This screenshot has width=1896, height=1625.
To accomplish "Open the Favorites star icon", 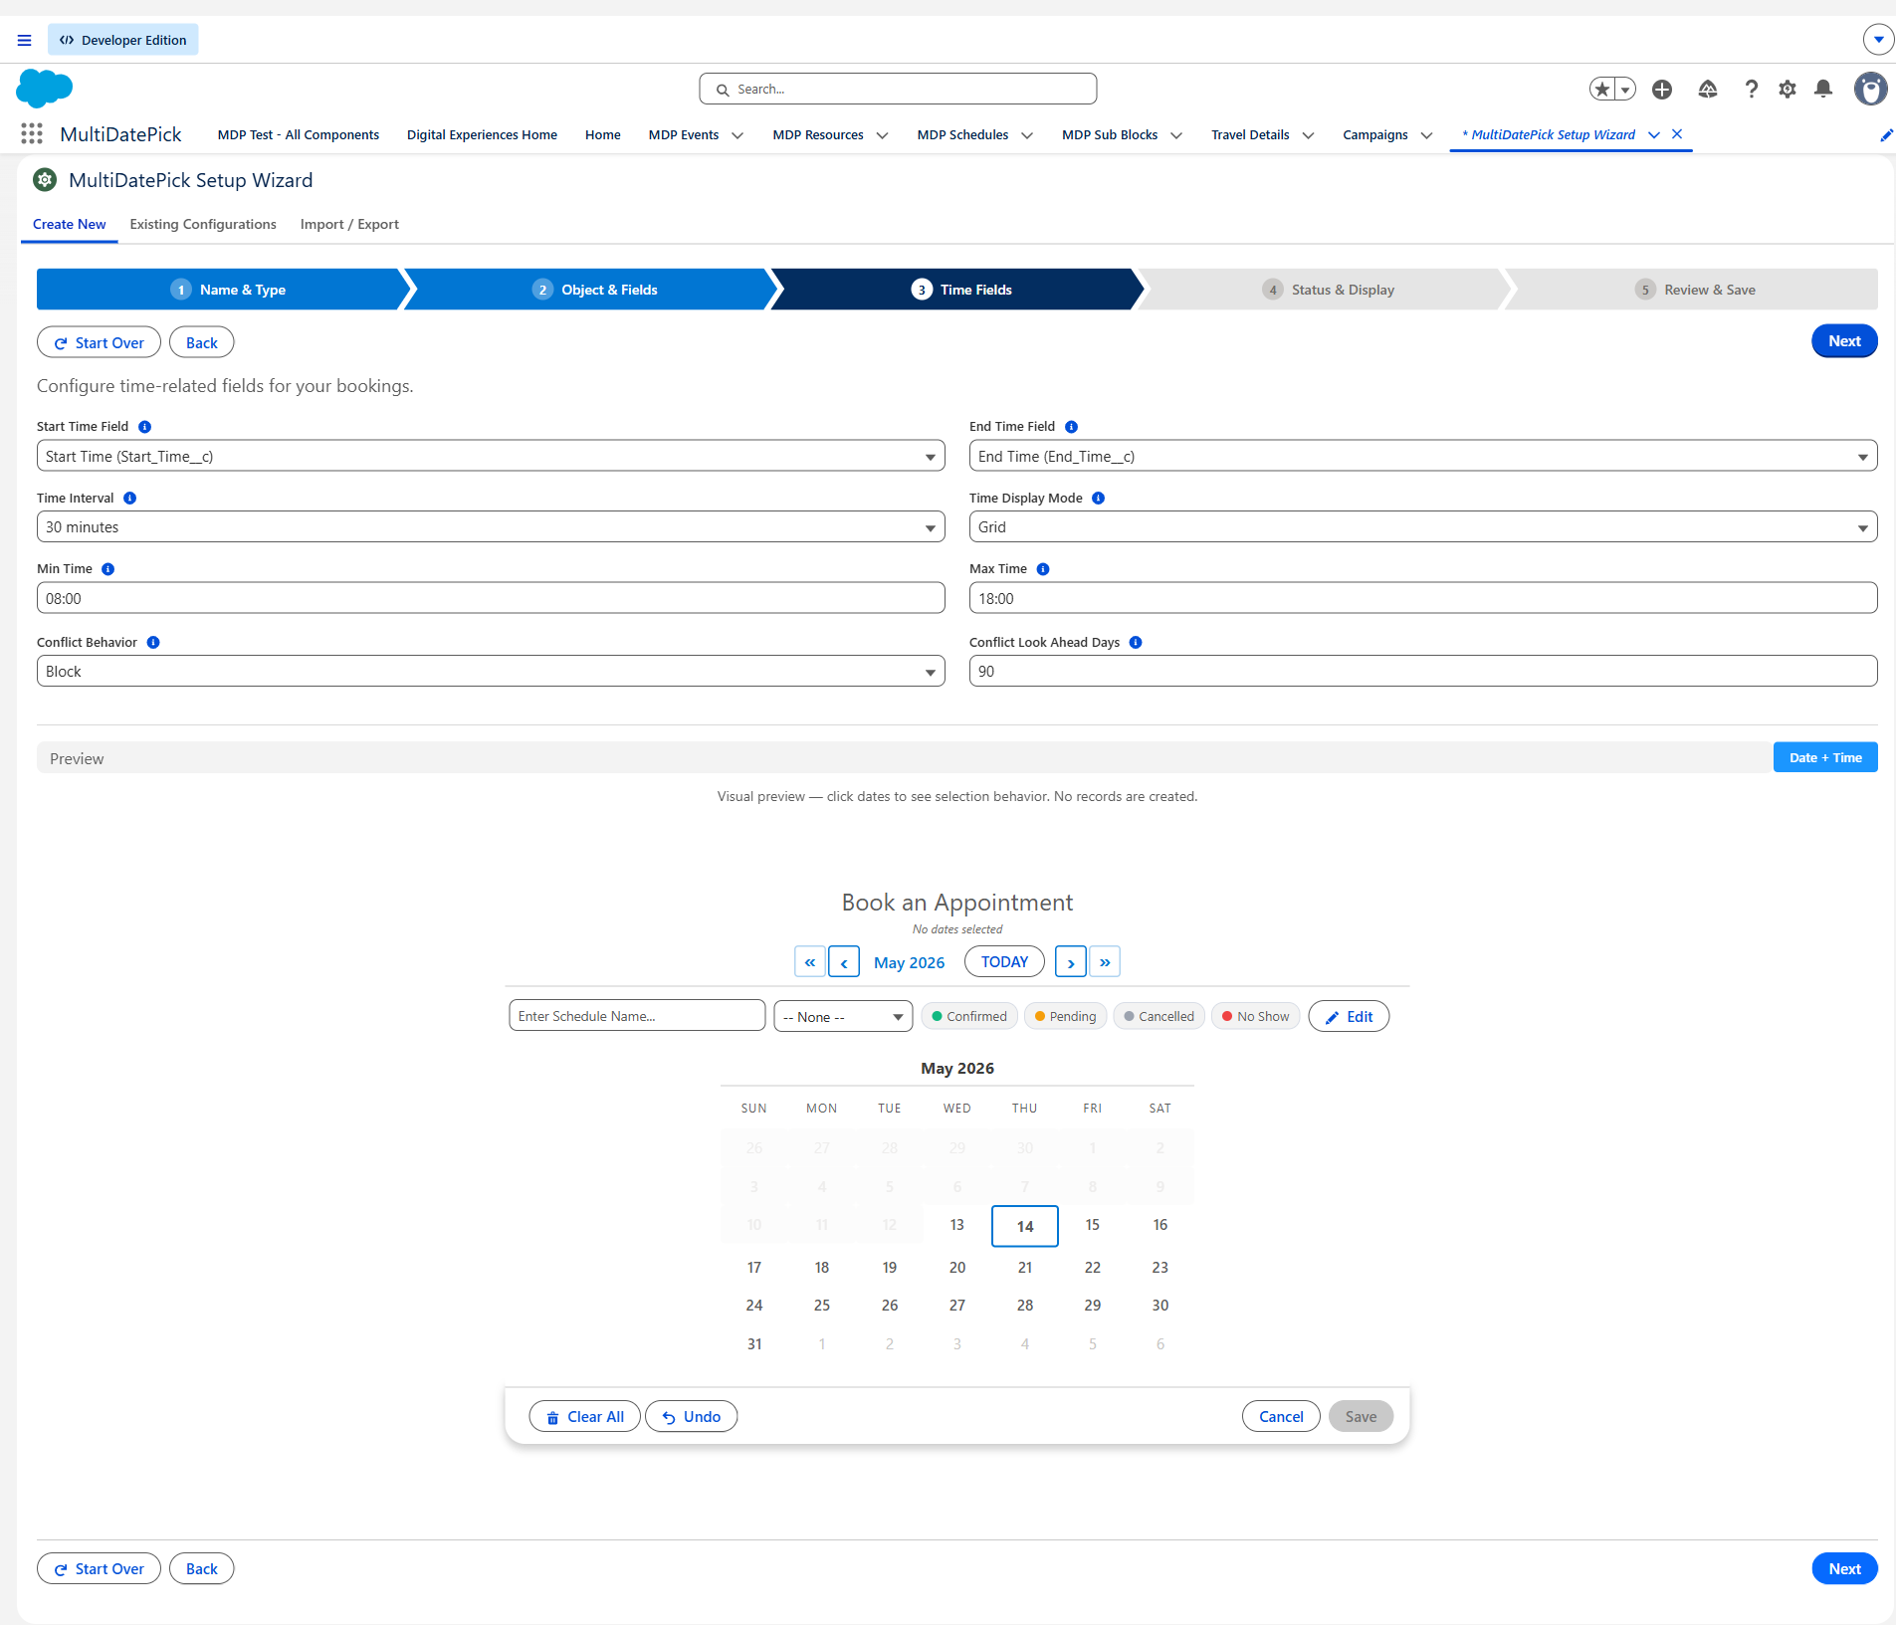I will (1601, 90).
